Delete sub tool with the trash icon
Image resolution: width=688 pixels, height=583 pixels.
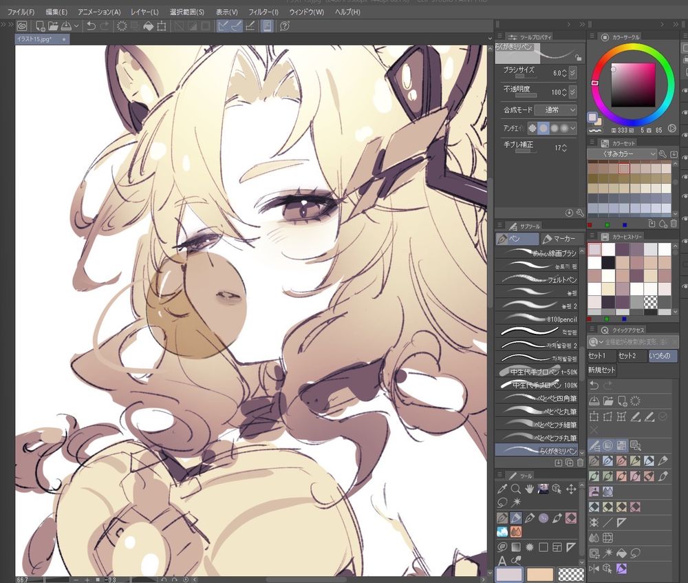(x=580, y=463)
